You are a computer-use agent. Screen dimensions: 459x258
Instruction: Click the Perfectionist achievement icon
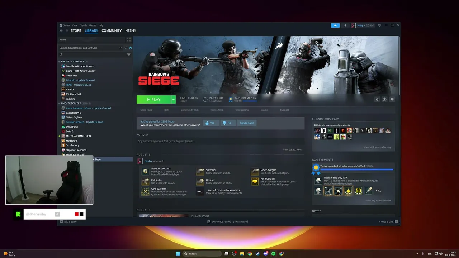[255, 181]
